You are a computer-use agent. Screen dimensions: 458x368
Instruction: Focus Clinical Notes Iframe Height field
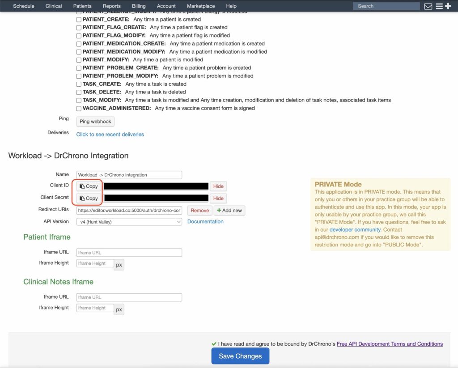click(95, 308)
